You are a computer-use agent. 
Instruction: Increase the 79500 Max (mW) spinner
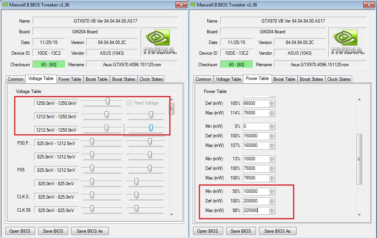(272, 177)
